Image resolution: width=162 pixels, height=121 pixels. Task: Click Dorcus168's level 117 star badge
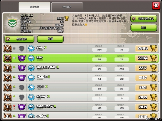tap(31, 68)
